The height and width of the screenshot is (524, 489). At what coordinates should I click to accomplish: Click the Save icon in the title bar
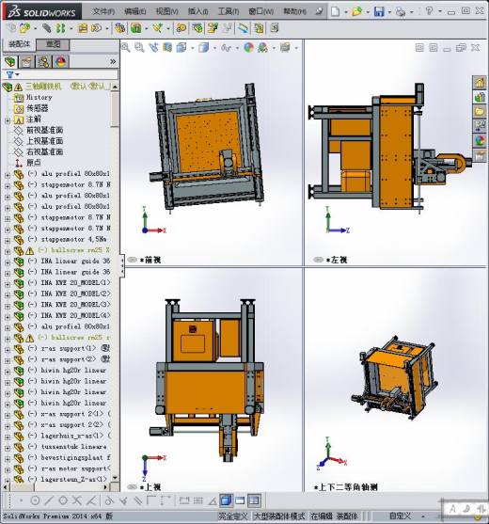click(x=379, y=11)
